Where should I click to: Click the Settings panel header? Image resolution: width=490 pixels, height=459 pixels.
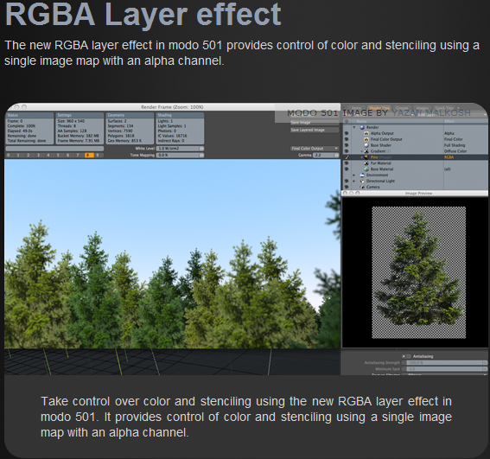click(x=80, y=115)
